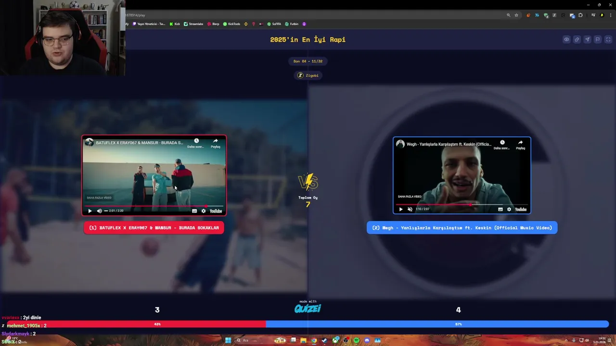Open the Quizei logo link
616x346 pixels.
tap(308, 308)
